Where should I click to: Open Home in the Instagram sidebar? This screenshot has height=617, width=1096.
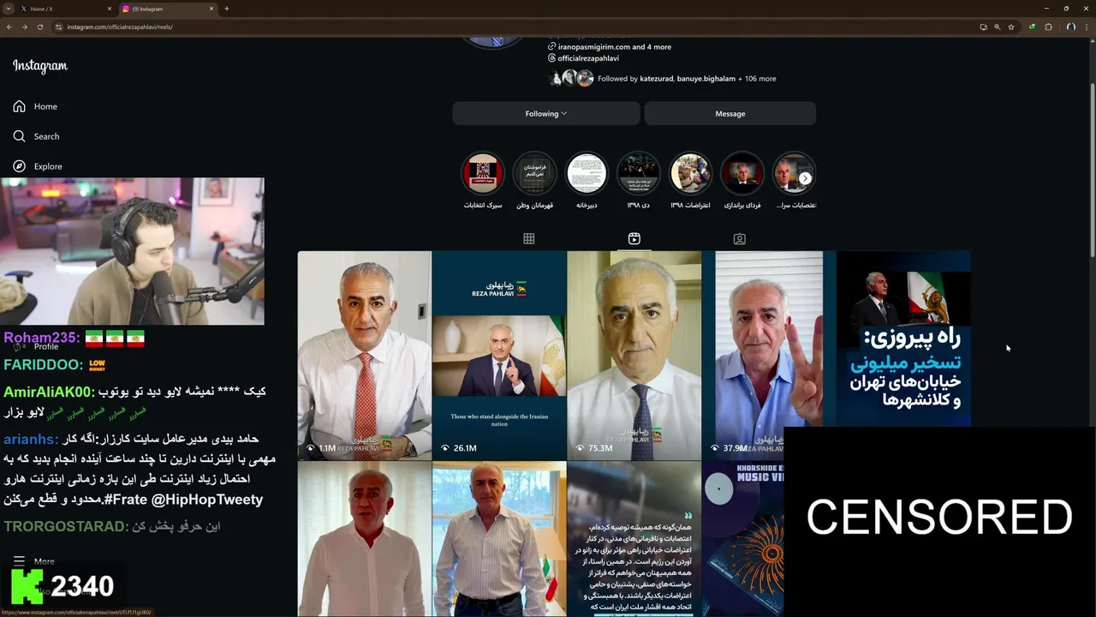pos(35,106)
